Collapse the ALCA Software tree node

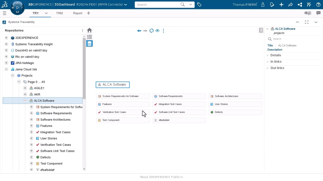coord(25,101)
